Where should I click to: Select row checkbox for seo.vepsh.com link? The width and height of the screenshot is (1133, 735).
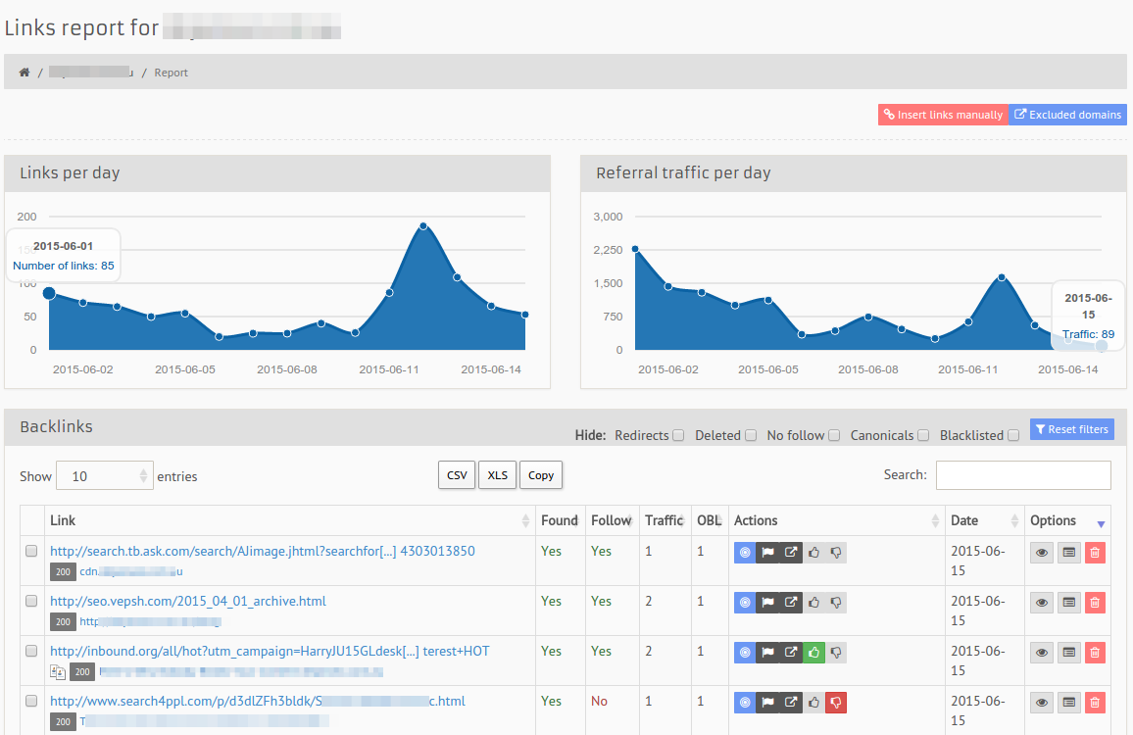(31, 601)
